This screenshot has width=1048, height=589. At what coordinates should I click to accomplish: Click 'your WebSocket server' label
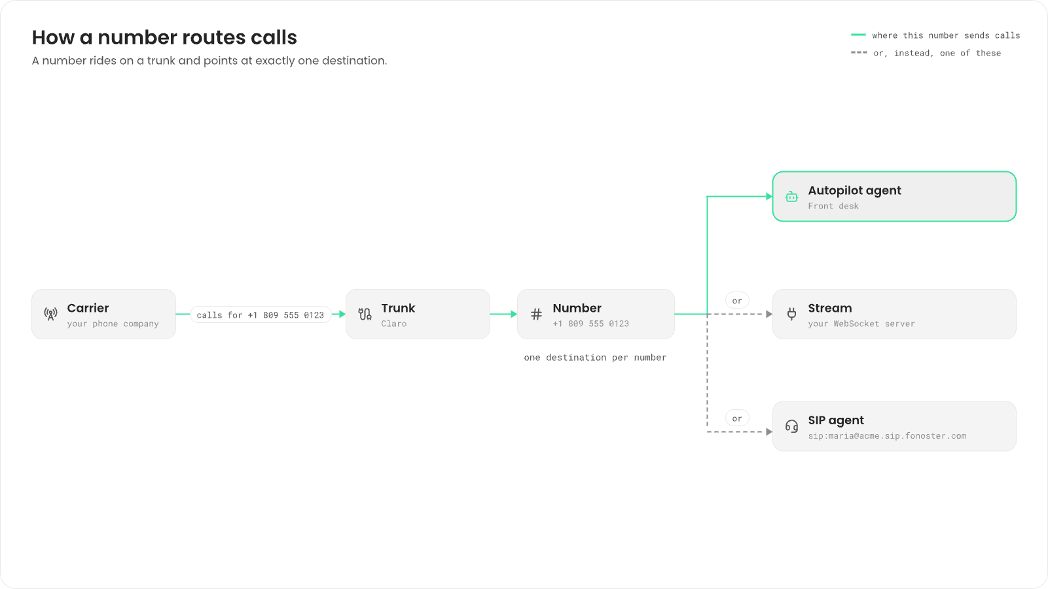click(861, 324)
